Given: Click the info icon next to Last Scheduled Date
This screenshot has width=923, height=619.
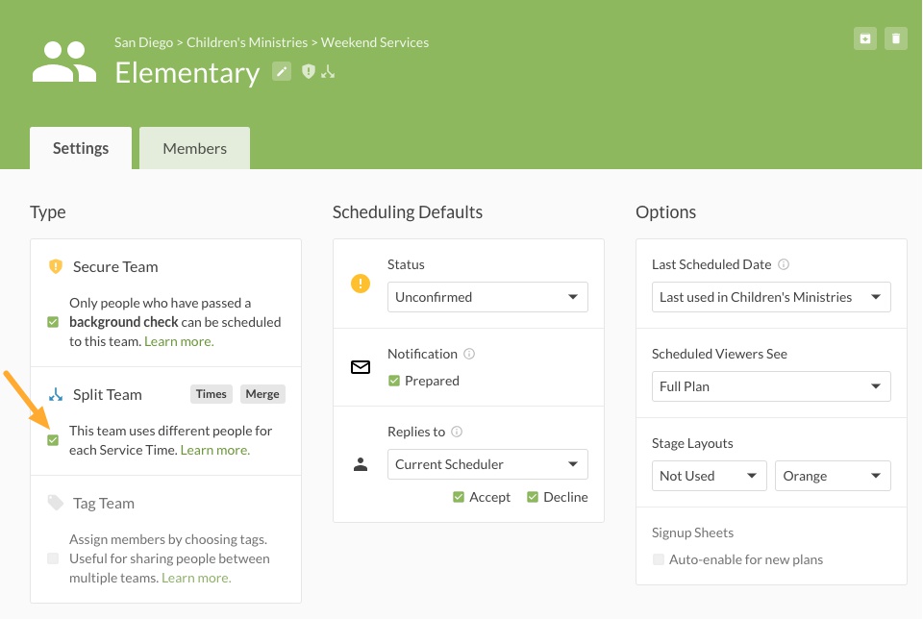Looking at the screenshot, I should pos(782,263).
